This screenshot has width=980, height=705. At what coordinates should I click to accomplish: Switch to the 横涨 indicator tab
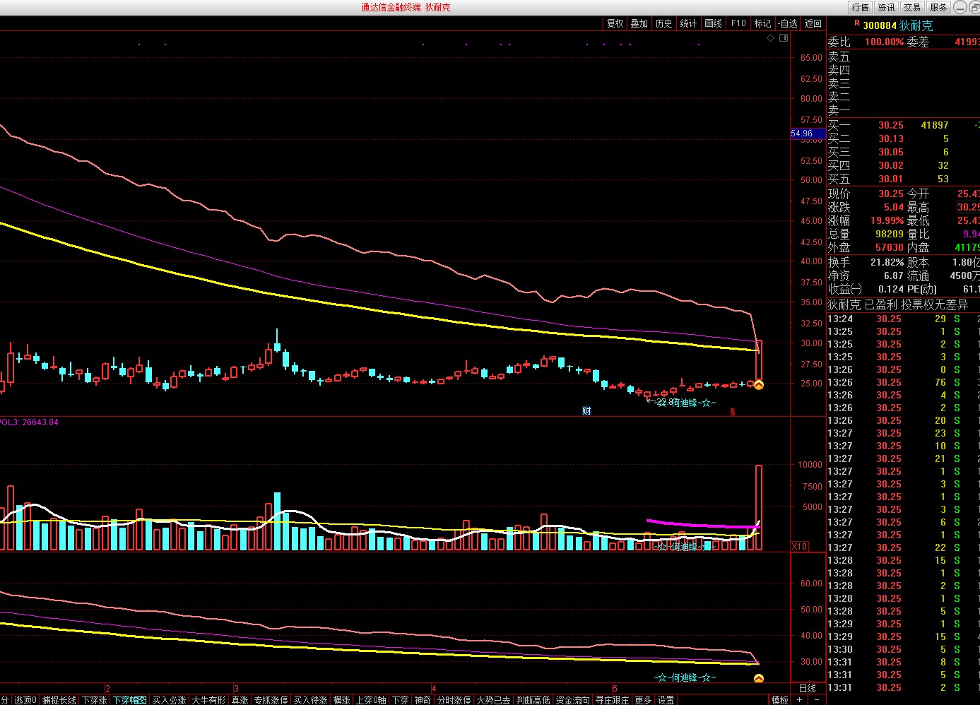pos(342,700)
